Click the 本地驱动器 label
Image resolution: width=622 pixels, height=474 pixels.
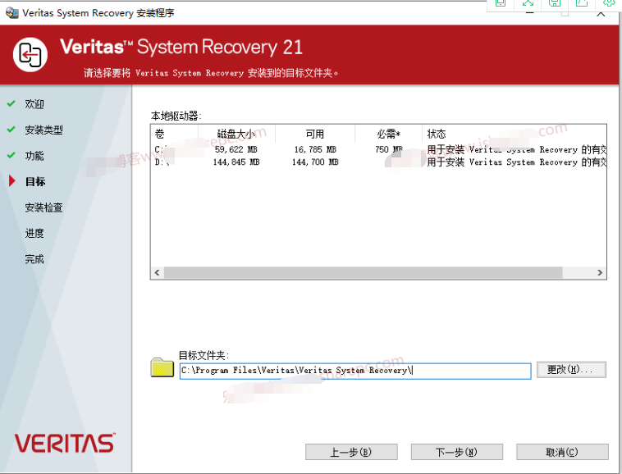click(x=176, y=116)
